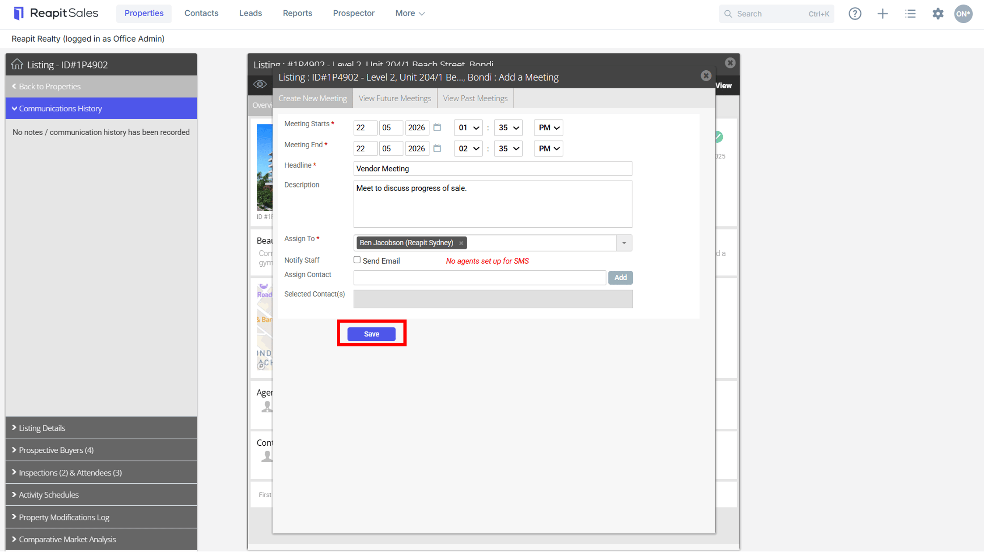The width and height of the screenshot is (984, 554).
Task: Remove Ben Jacobson from Assign To
Action: [x=461, y=243]
